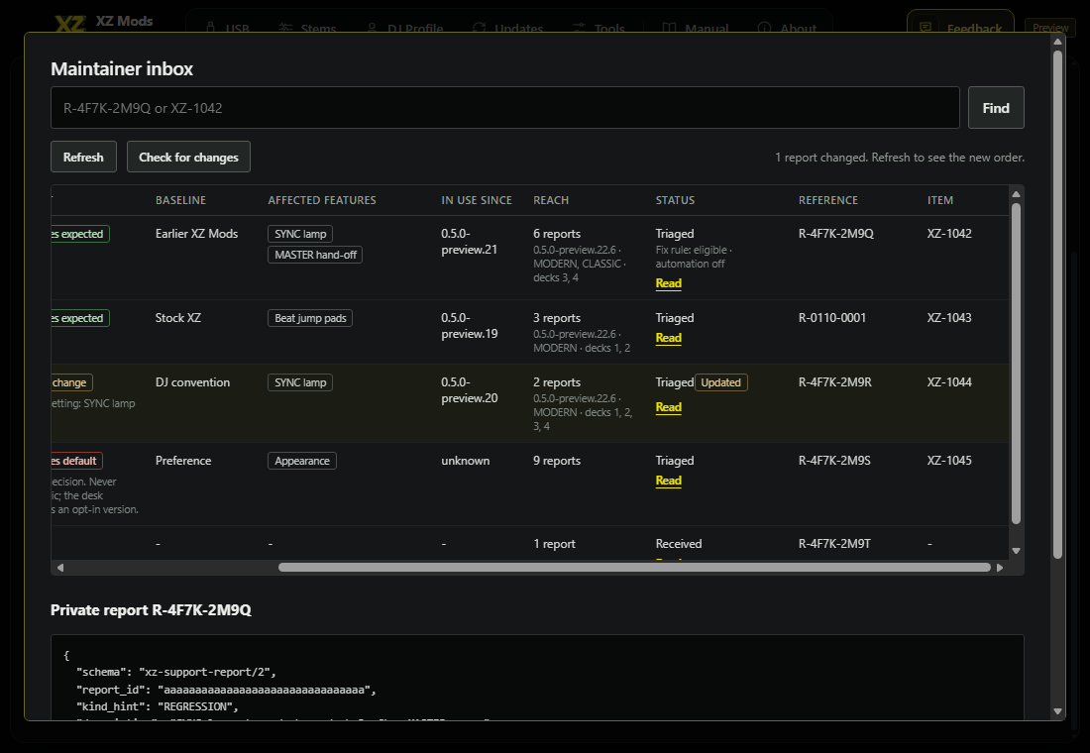Image resolution: width=1090 pixels, height=753 pixels.
Task: Click the table's horizontal scrollbar thumb
Action: [x=634, y=568]
